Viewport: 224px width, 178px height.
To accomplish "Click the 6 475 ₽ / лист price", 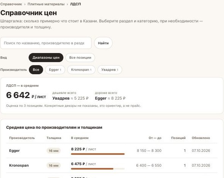I will 83,164.
